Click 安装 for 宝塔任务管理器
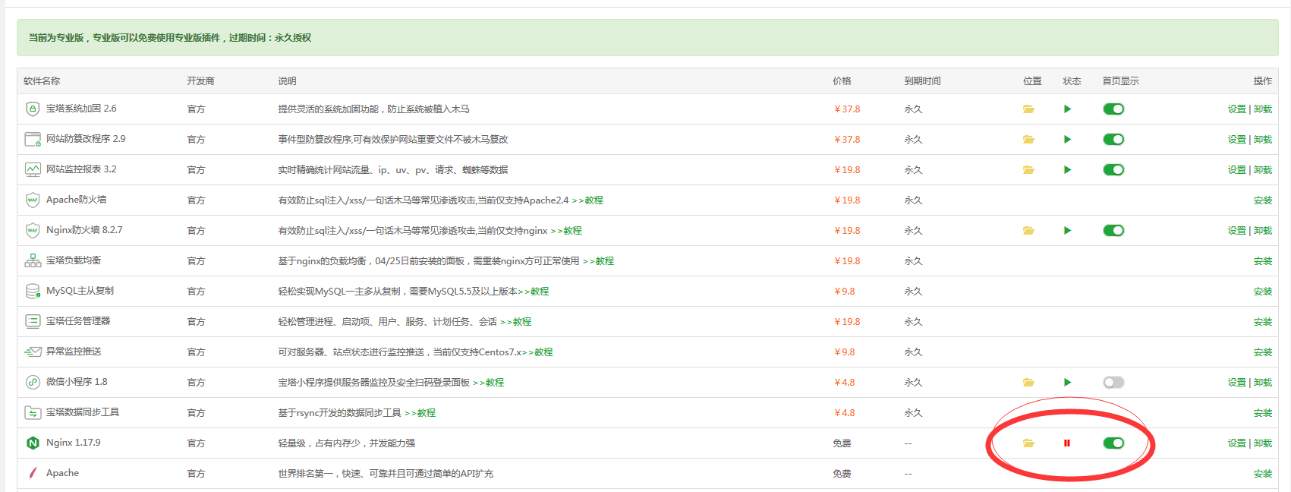The width and height of the screenshot is (1291, 492). 1263,322
